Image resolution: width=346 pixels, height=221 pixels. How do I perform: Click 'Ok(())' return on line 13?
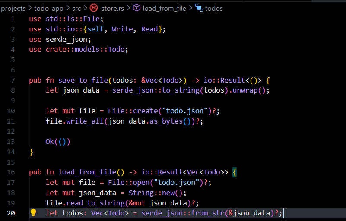click(58, 142)
